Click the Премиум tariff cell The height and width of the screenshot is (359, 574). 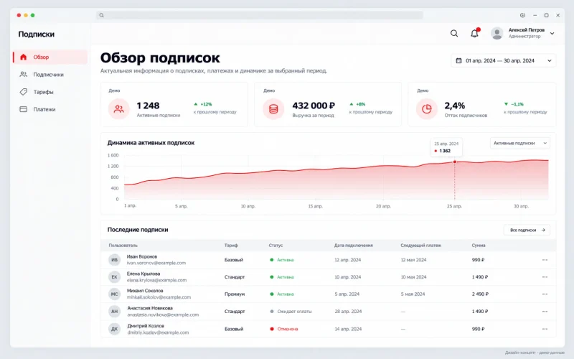235,294
